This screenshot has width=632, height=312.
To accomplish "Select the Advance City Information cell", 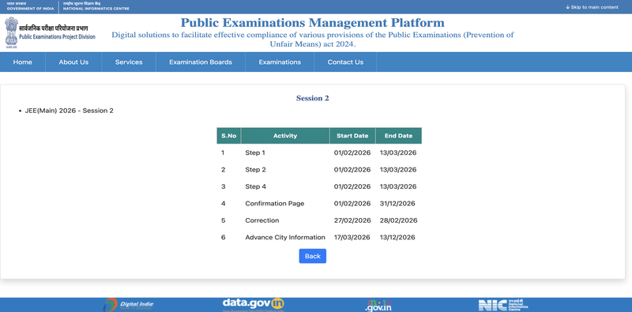I will click(x=285, y=238).
